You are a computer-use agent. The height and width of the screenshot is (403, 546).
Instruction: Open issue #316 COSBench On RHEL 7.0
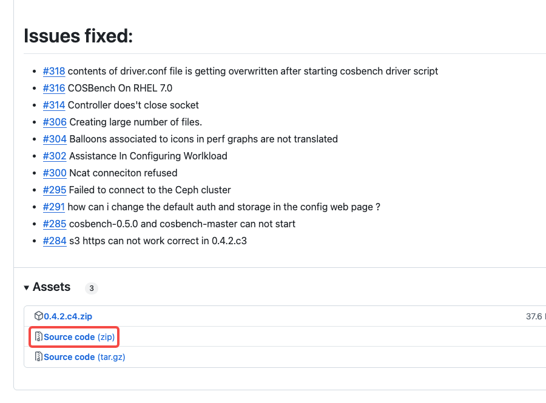coord(54,88)
